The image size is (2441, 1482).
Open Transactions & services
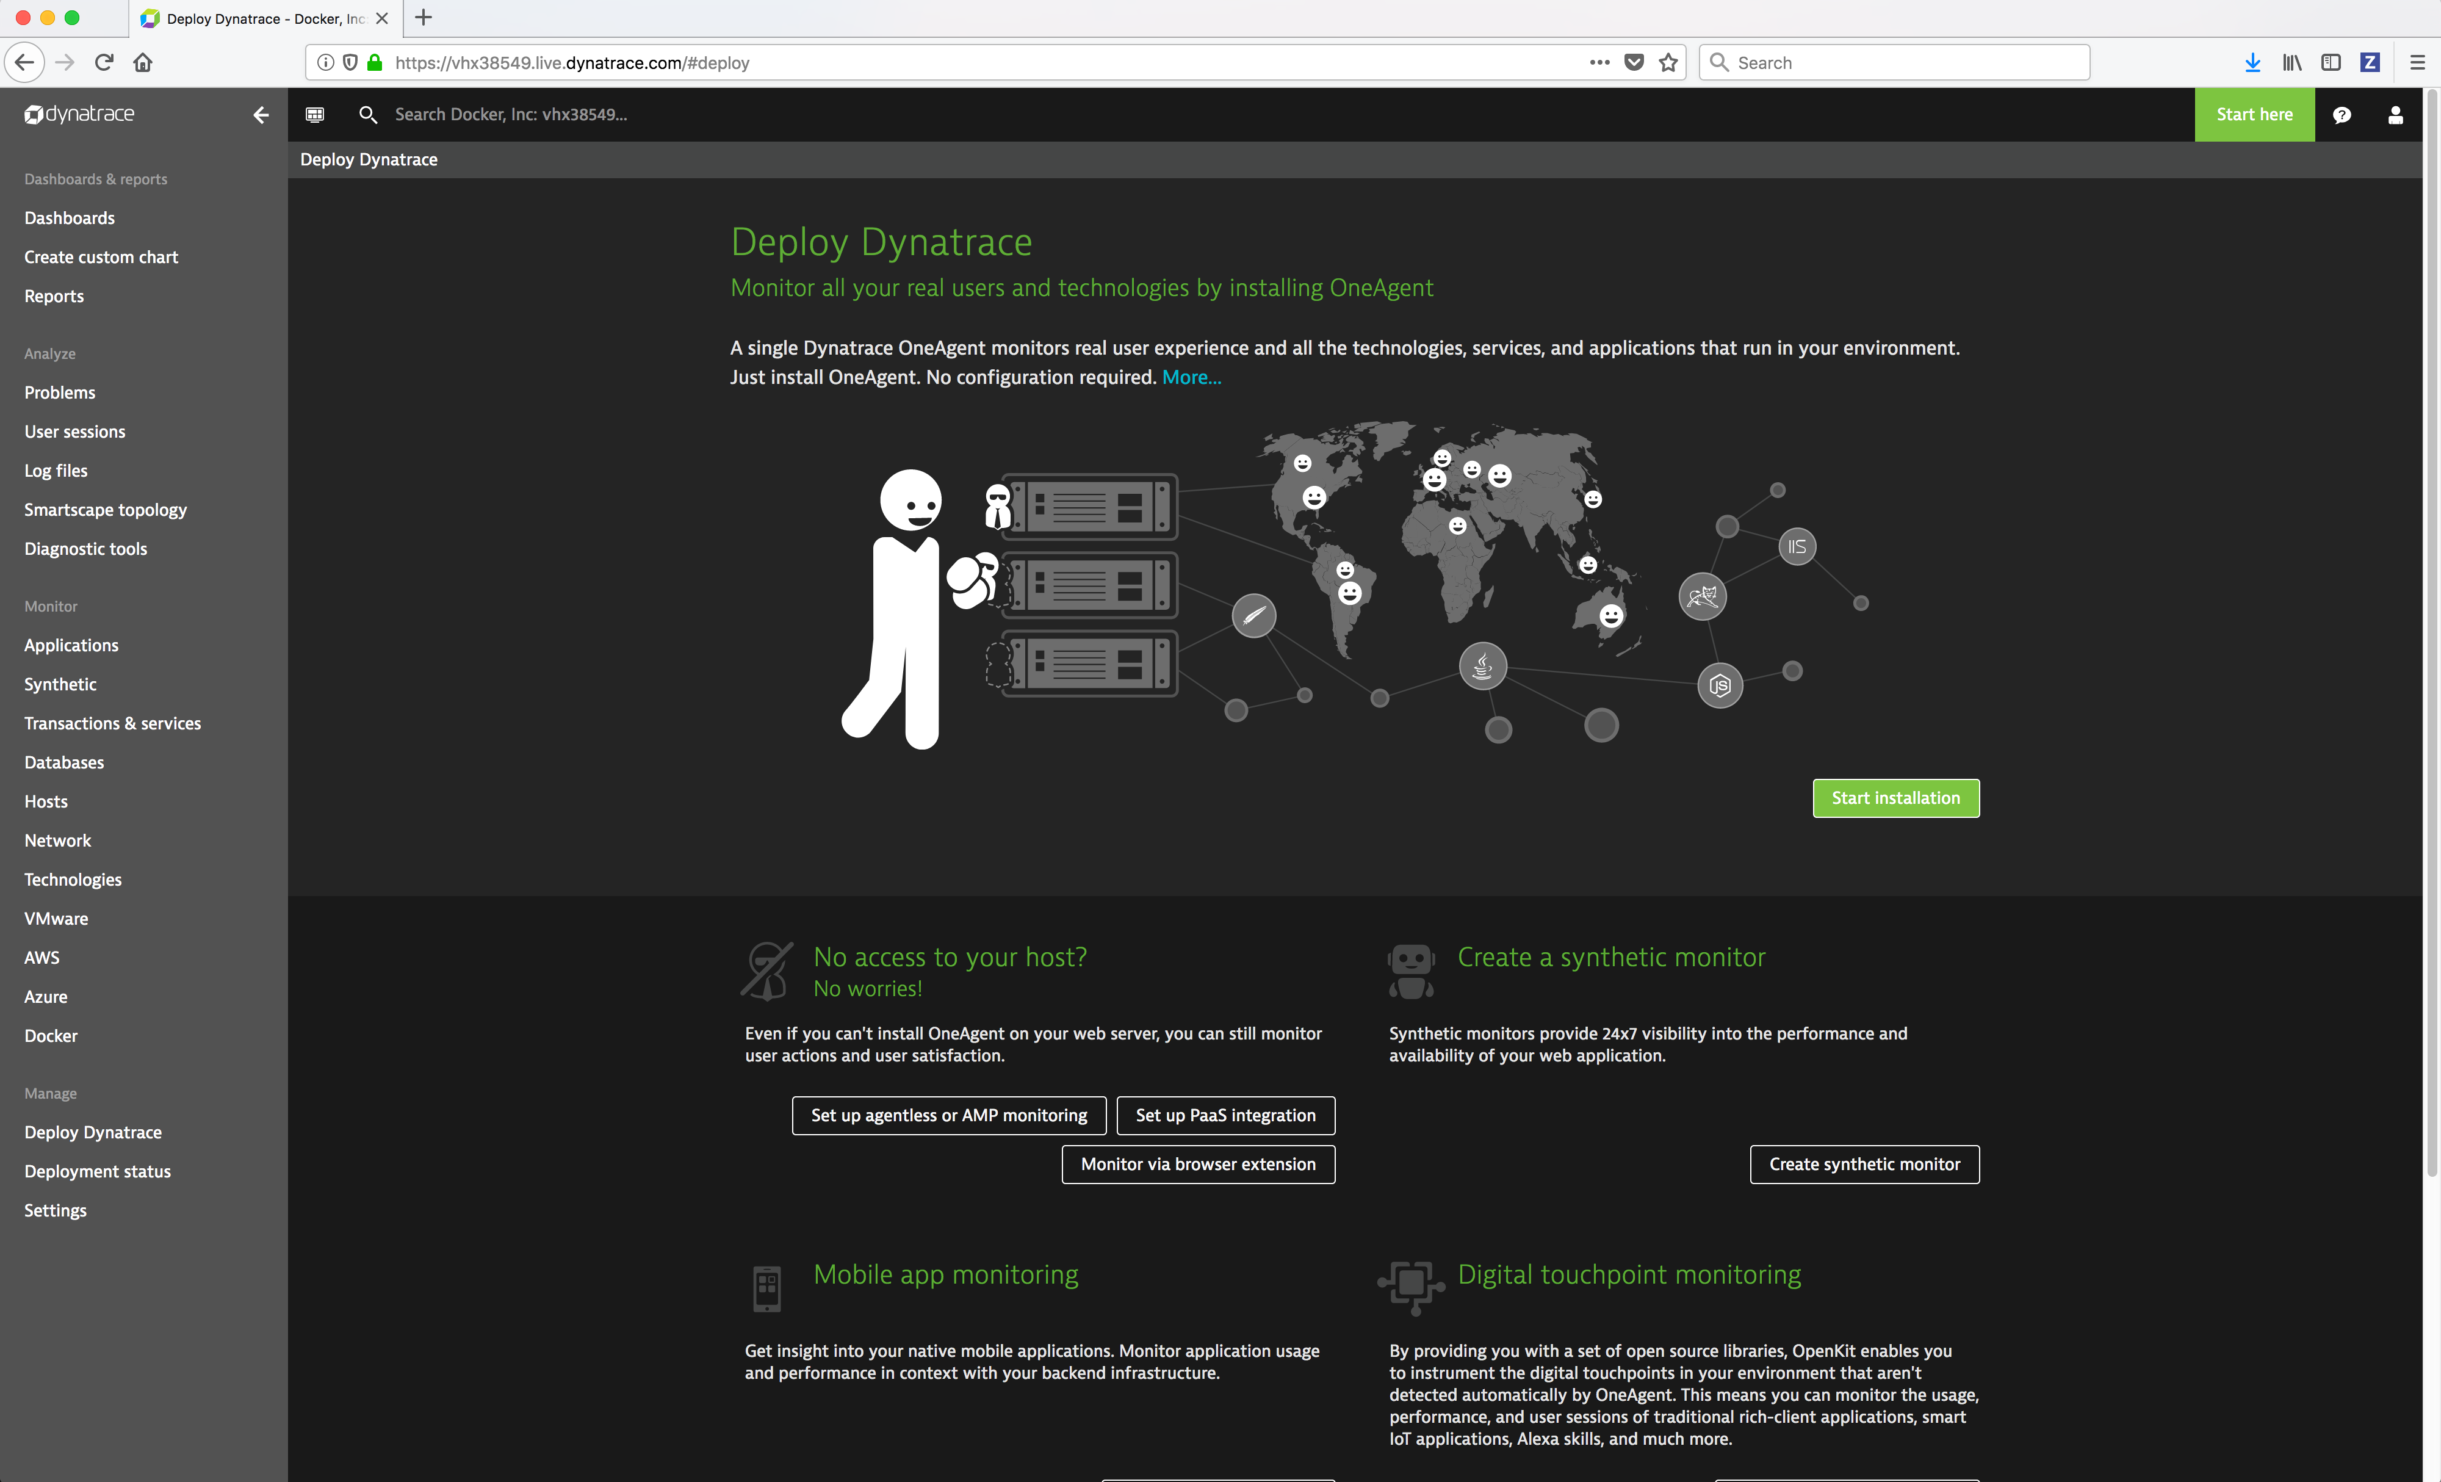tap(112, 723)
